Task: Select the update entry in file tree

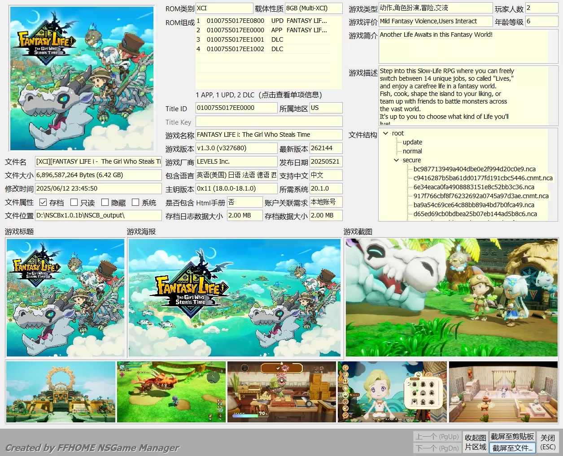Action: [x=412, y=142]
